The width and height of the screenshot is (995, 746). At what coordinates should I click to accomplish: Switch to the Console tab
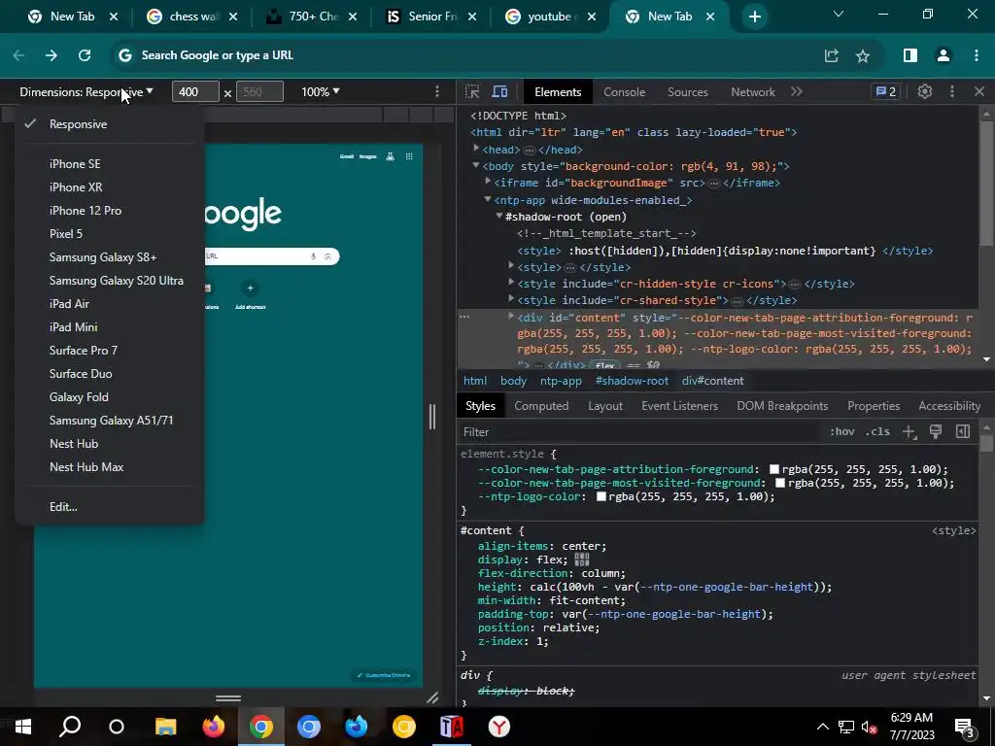(625, 92)
